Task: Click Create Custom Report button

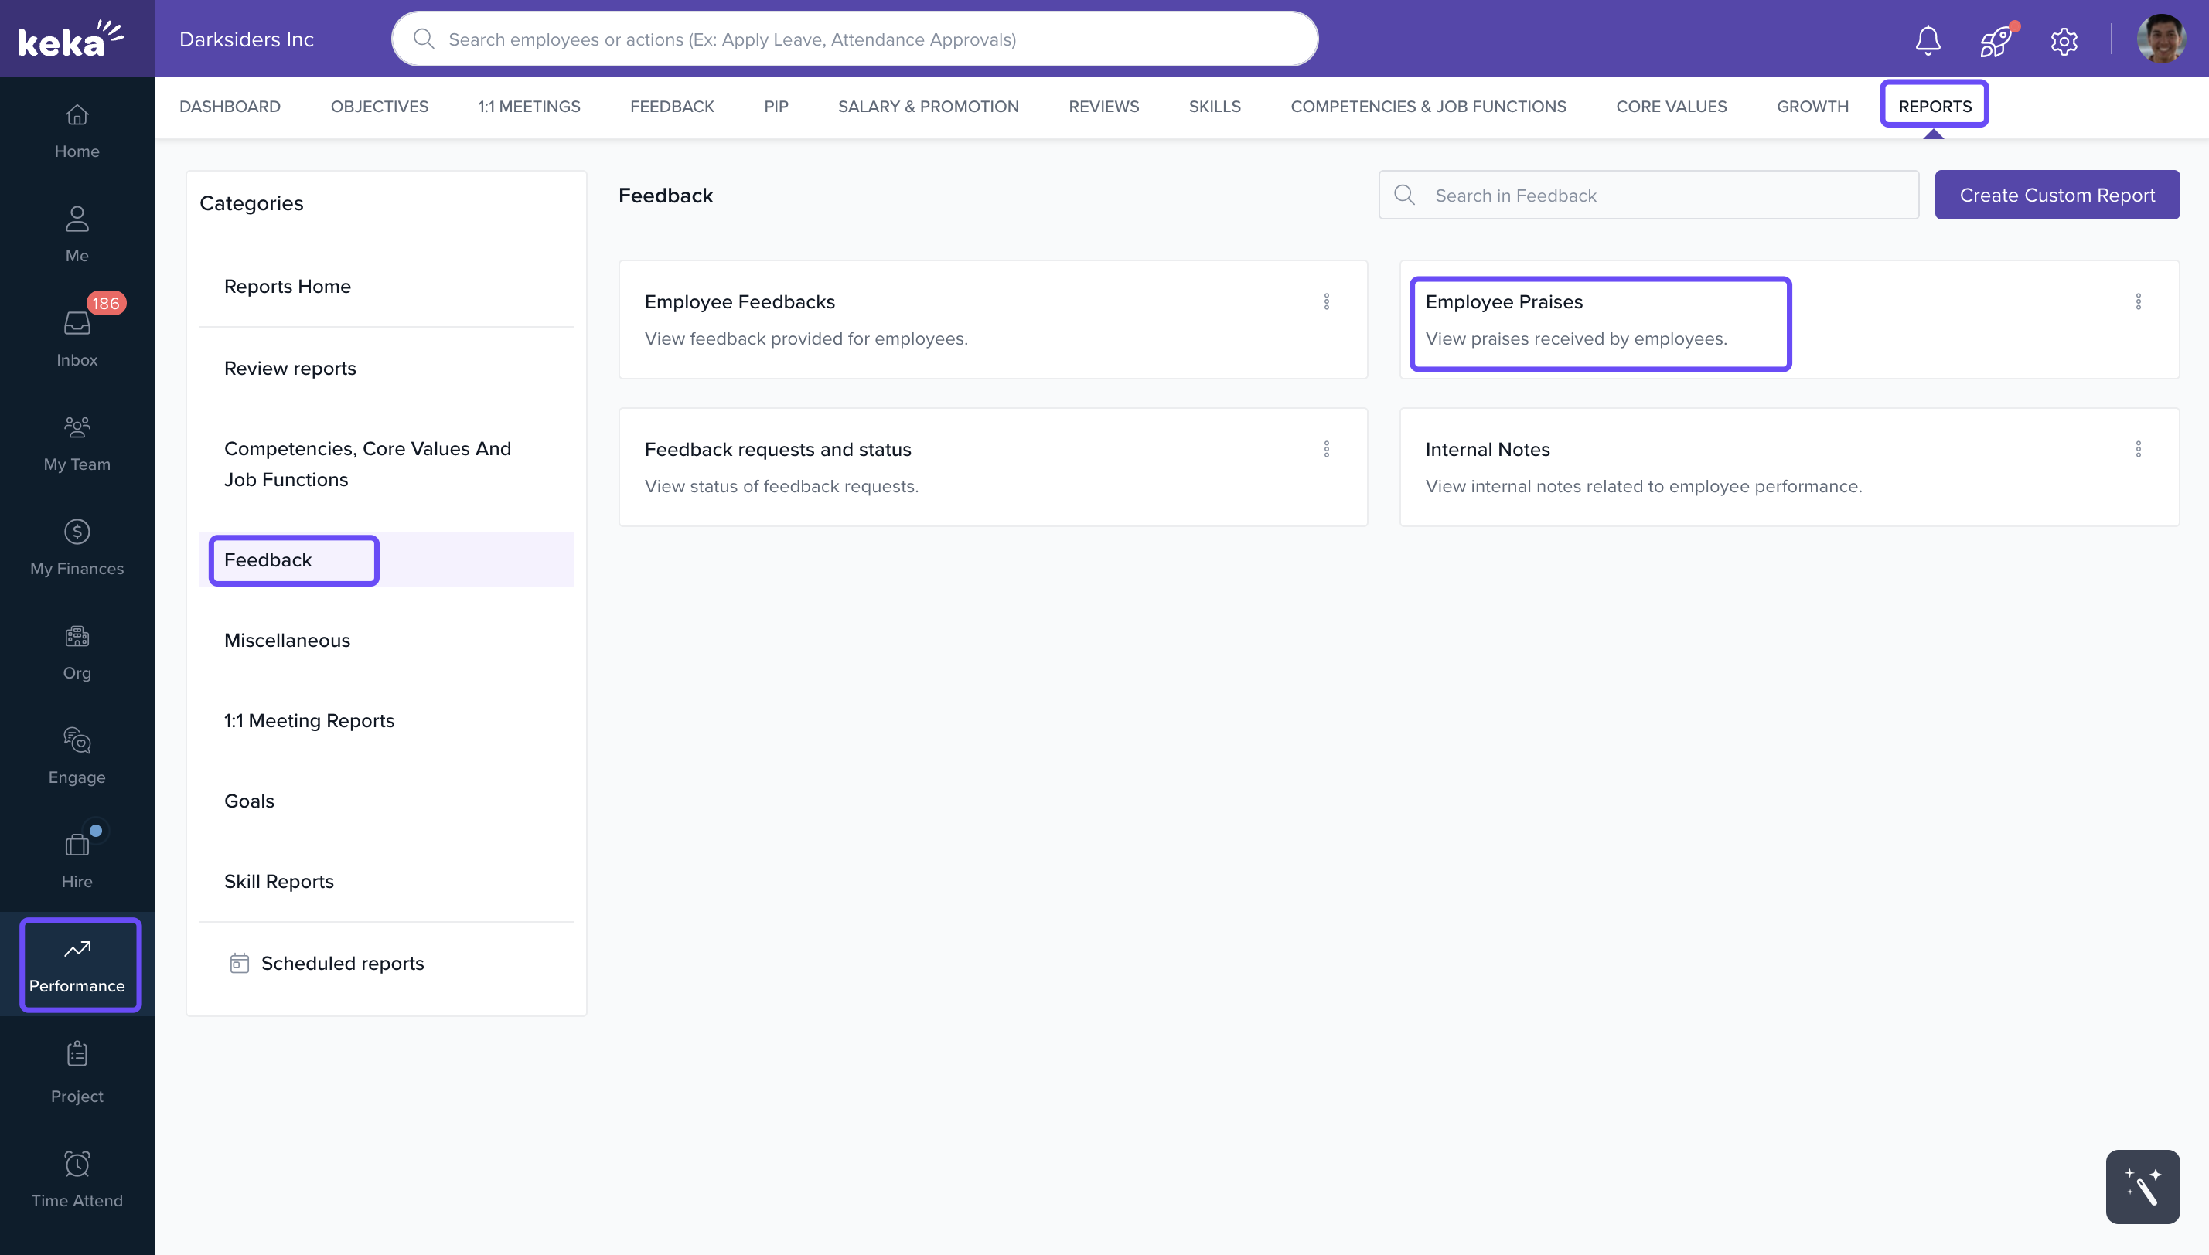Action: [2057, 195]
